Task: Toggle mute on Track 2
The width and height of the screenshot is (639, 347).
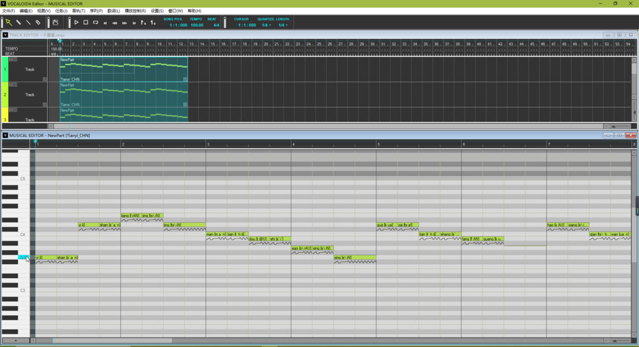Action: tap(12, 85)
